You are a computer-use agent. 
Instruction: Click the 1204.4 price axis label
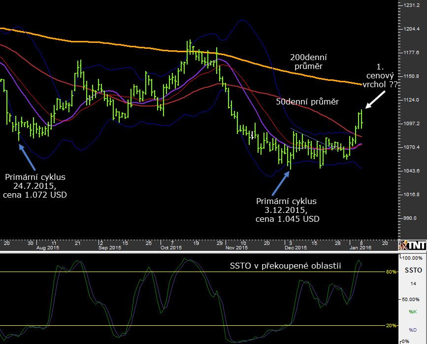412,29
